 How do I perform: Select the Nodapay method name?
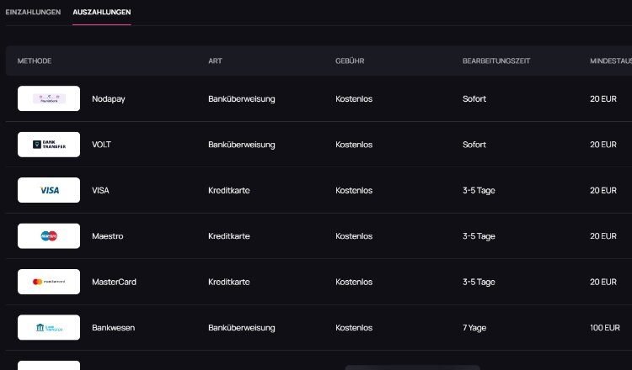(109, 99)
